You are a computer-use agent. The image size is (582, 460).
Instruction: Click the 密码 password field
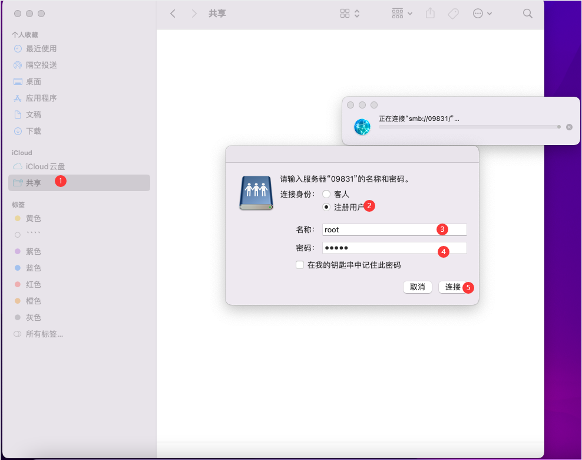394,248
